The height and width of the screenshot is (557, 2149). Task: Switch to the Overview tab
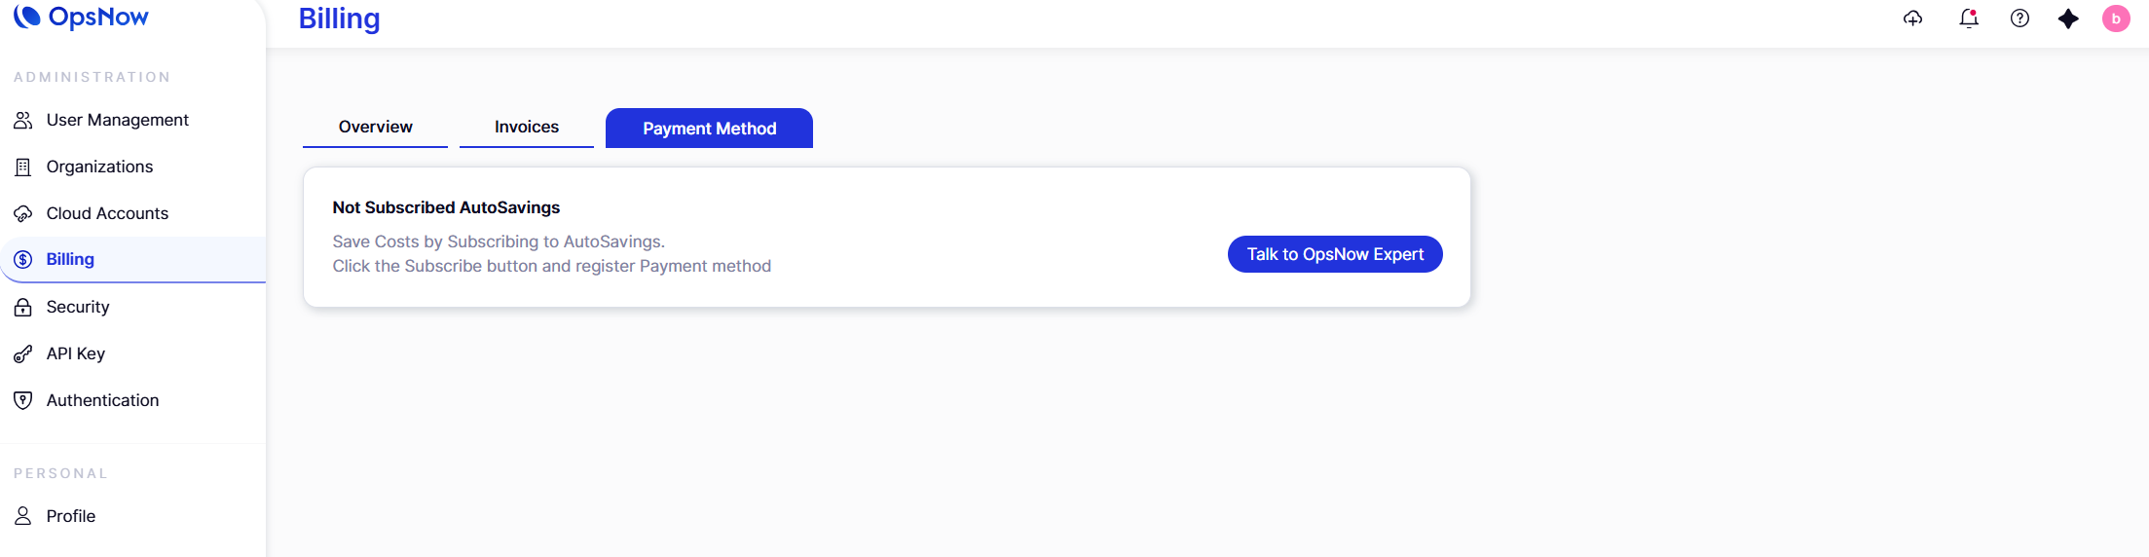click(x=375, y=127)
